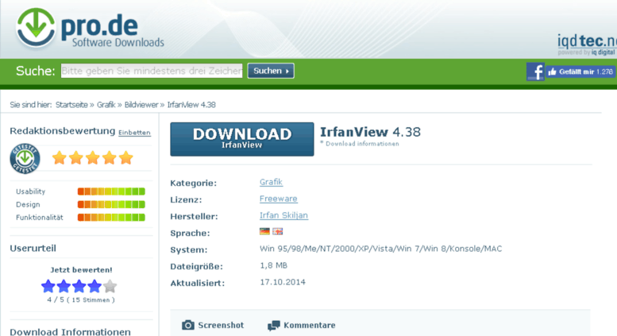Click the Design rating bar

[x=111, y=205]
